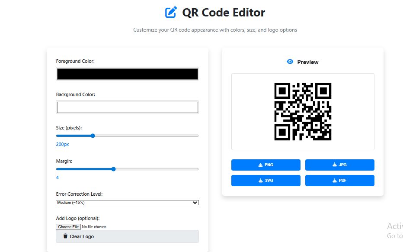
Task: Open the Error Correction Level dropdown
Action: coord(127,203)
